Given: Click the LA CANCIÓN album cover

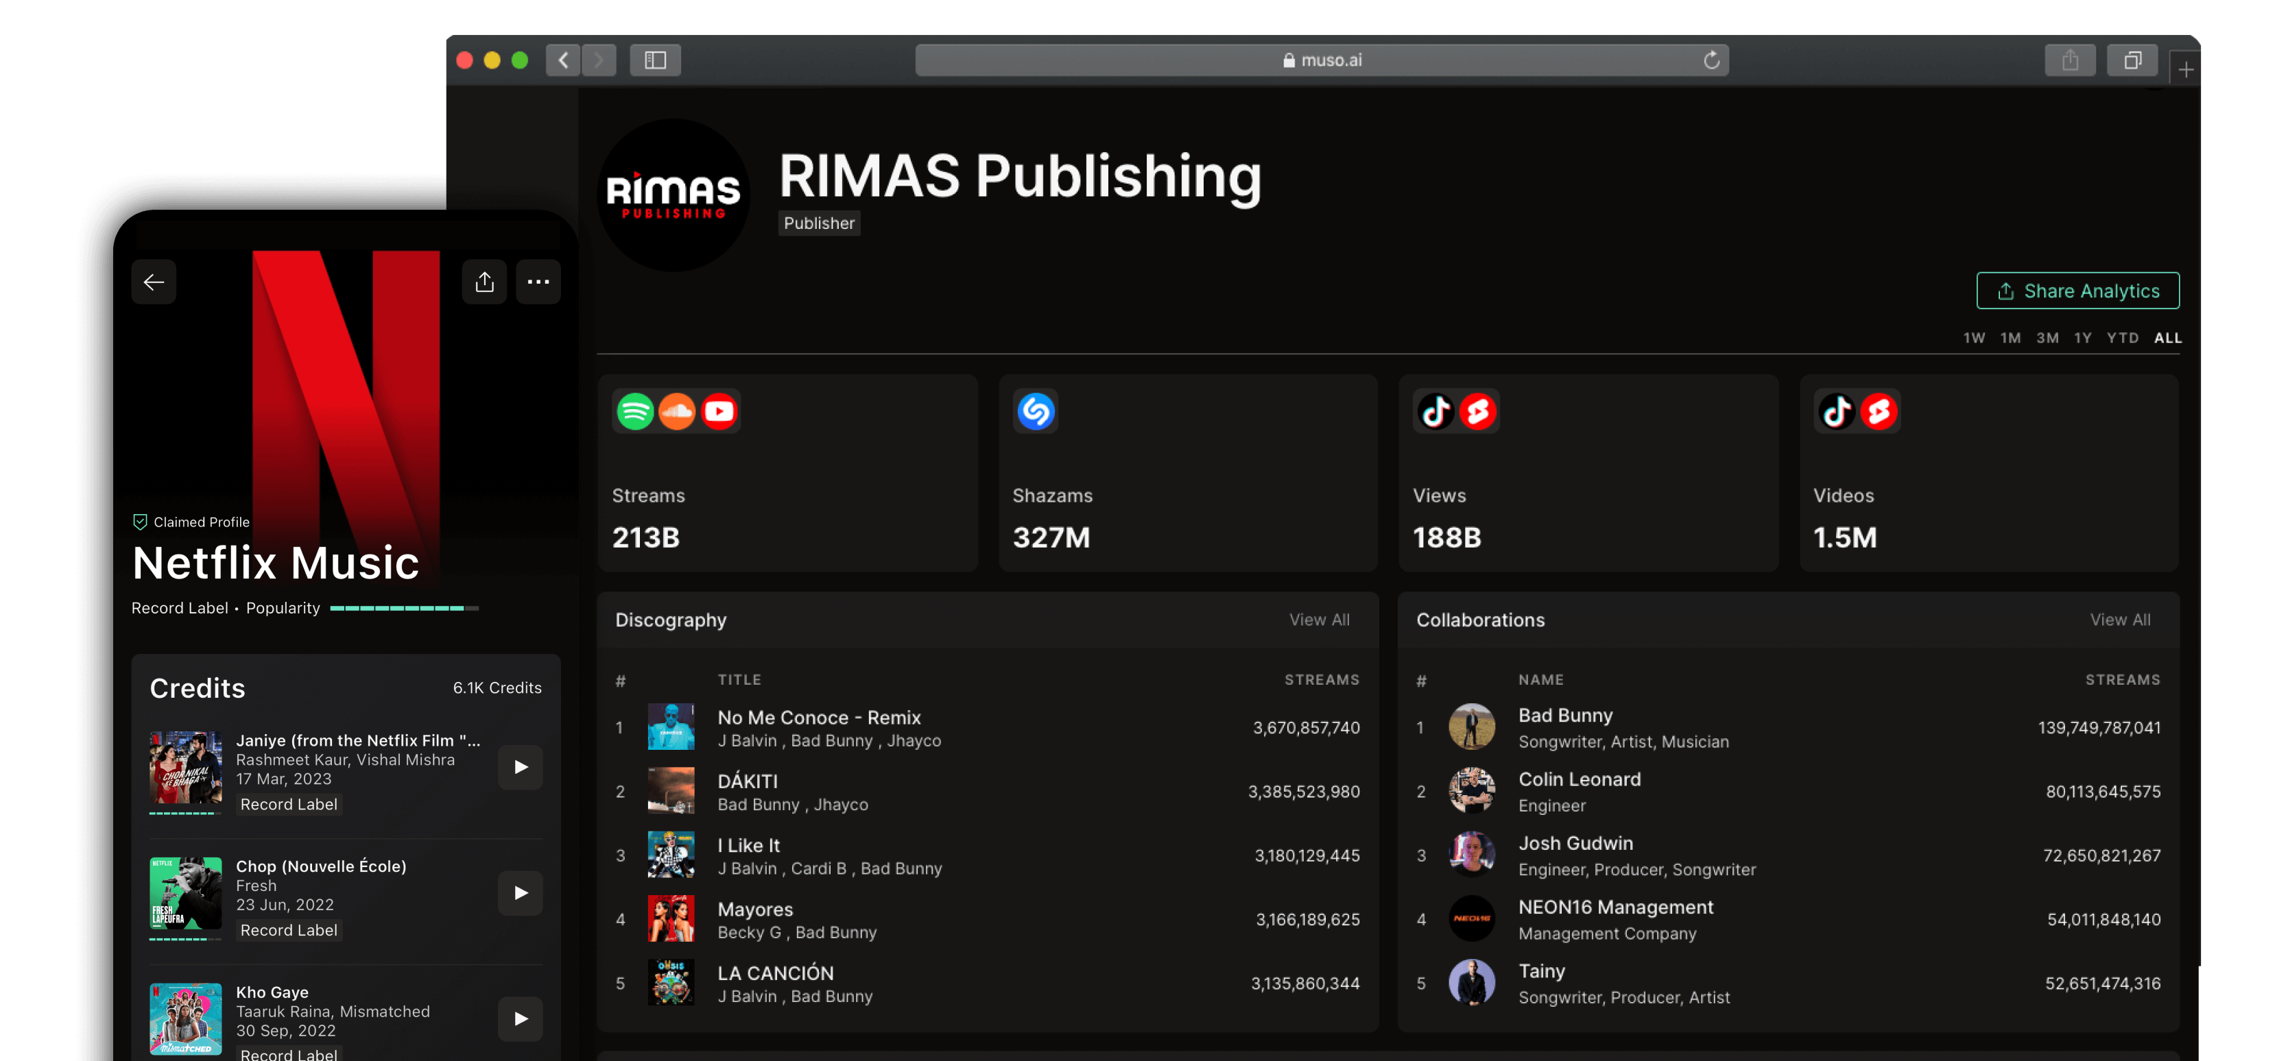Looking at the screenshot, I should coord(671,983).
